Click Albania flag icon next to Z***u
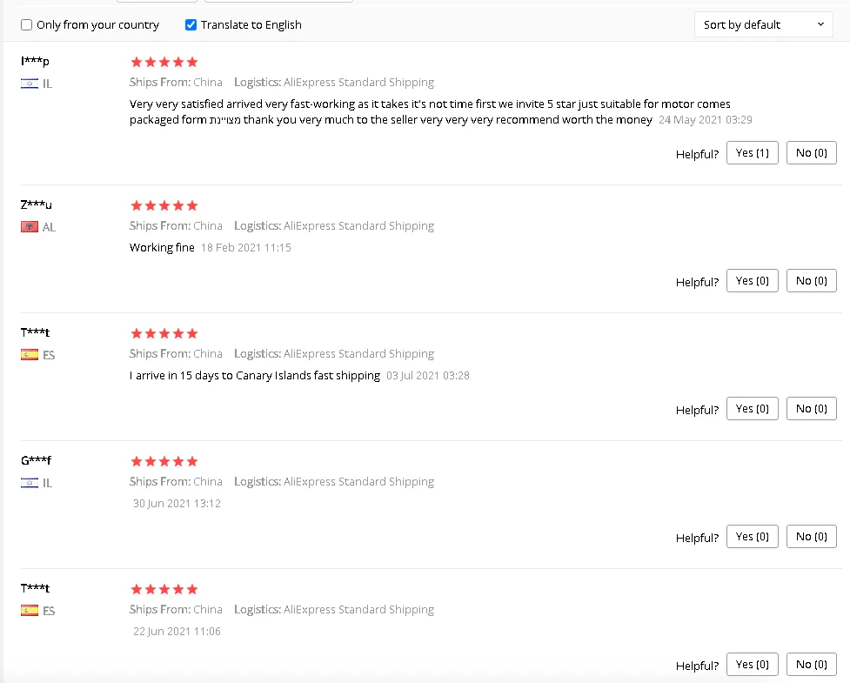Screen dimensions: 850x683 (30, 226)
